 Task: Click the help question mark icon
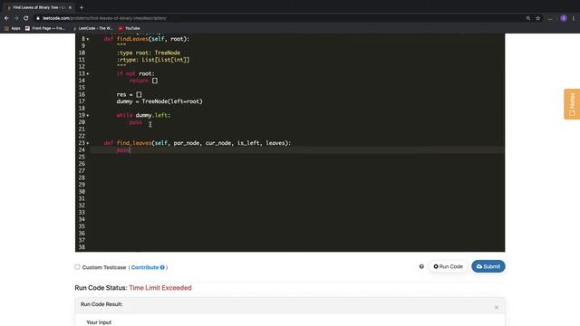pos(421,266)
